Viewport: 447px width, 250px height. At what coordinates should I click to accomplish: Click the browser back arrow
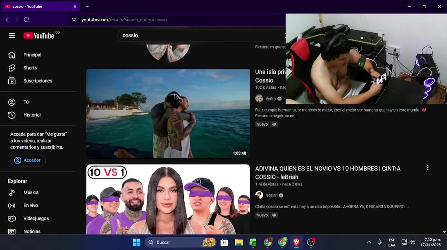[x=7, y=20]
